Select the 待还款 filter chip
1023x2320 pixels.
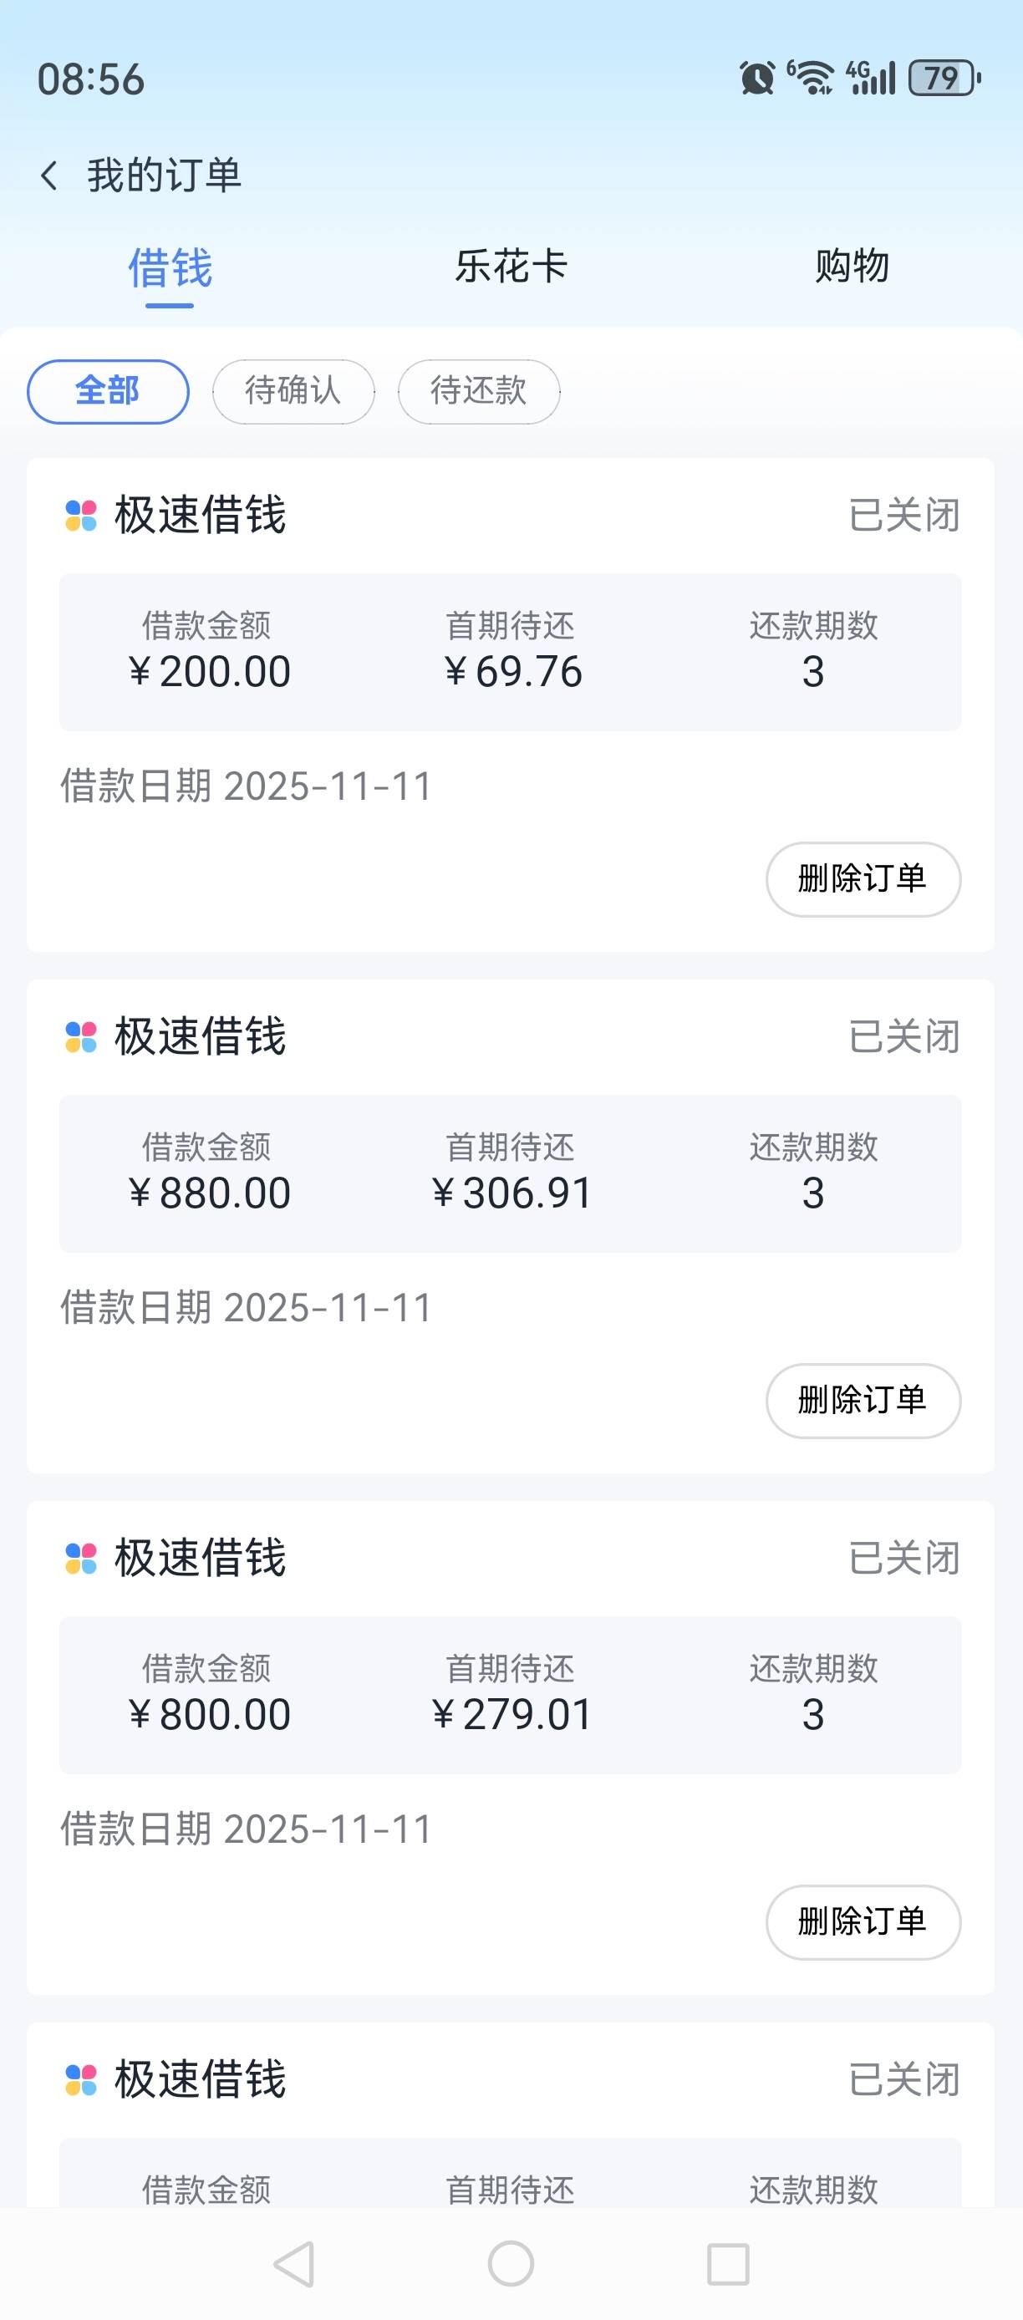tap(479, 391)
